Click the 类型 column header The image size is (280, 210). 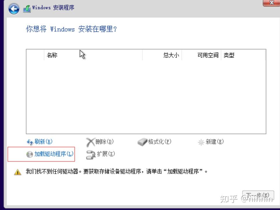[x=243, y=55]
